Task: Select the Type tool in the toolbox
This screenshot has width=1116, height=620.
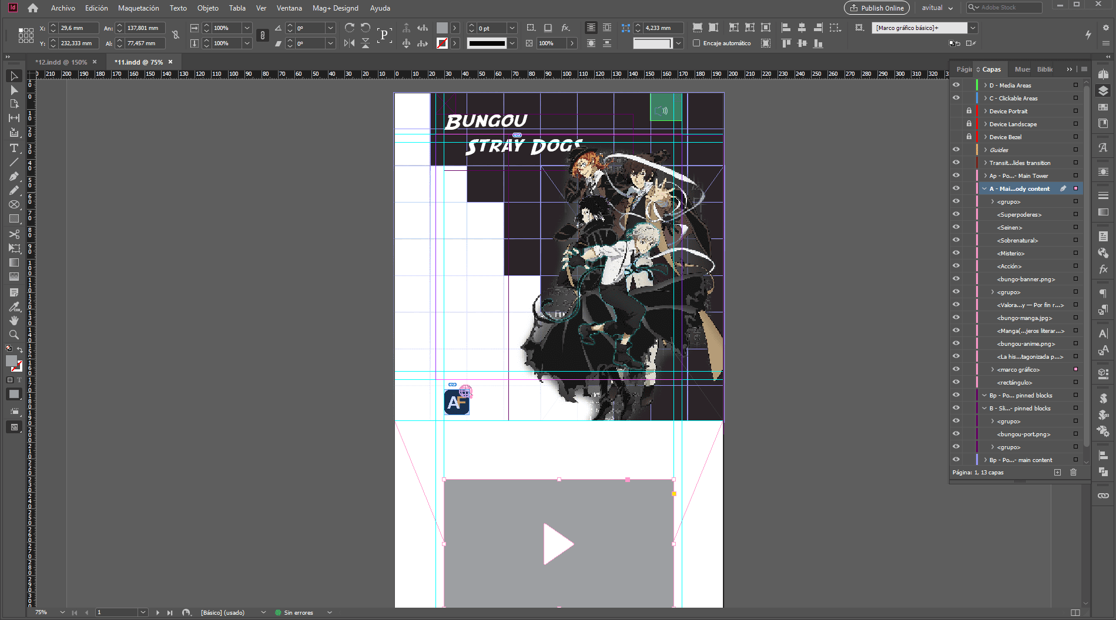Action: coord(14,148)
